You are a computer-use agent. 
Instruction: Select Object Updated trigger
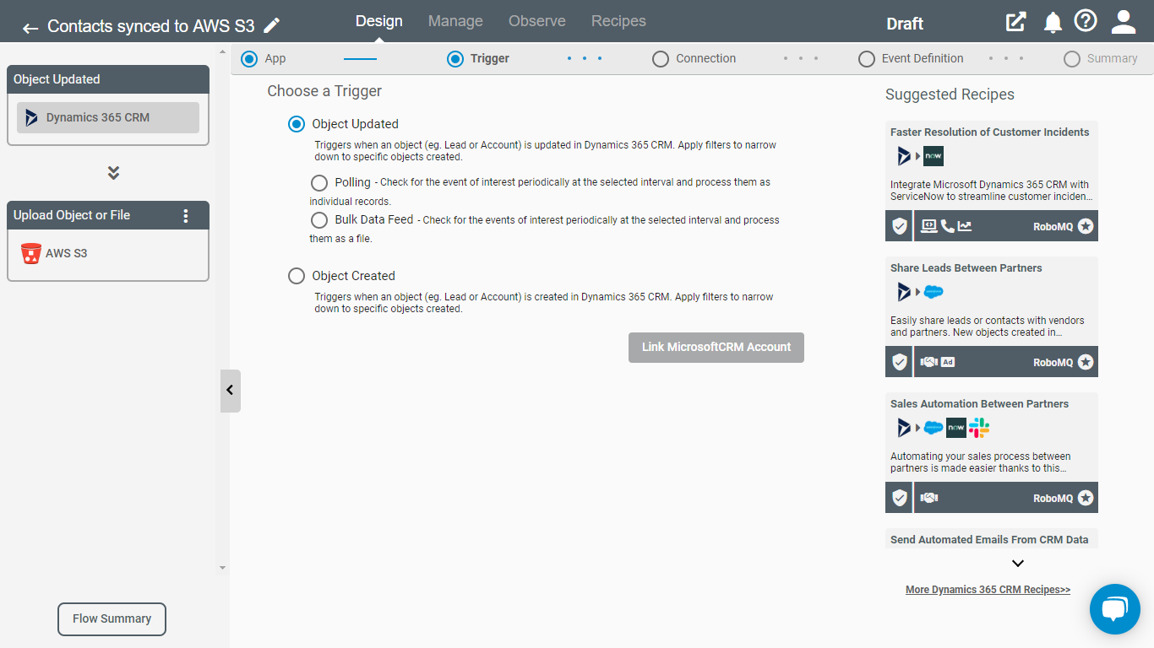click(297, 124)
